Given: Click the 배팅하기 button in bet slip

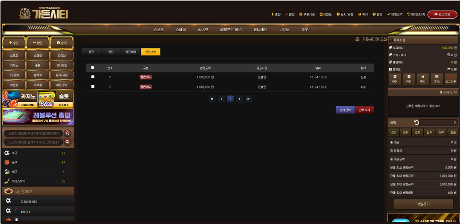Looking at the screenshot, I should pyautogui.click(x=423, y=204).
